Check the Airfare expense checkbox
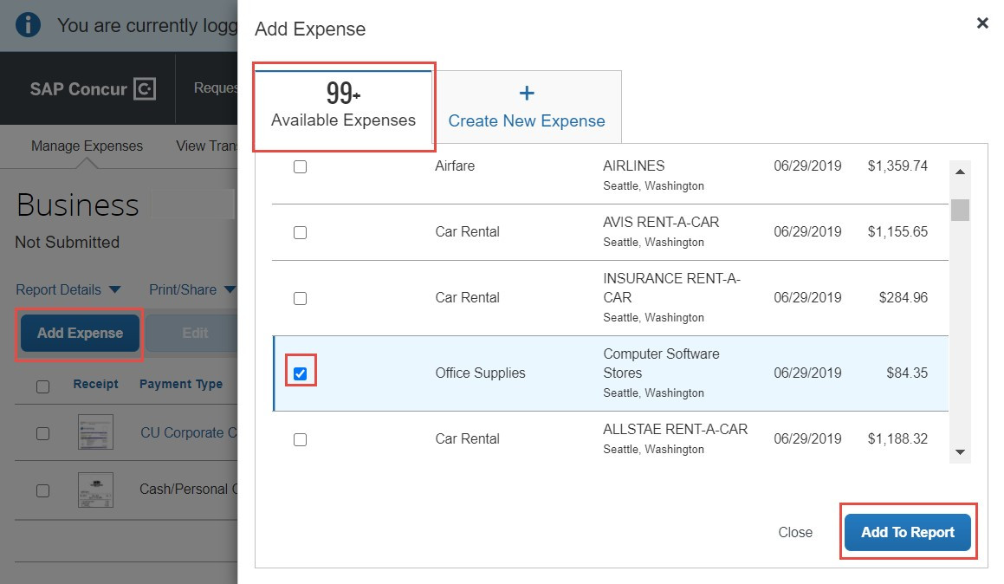 coord(300,166)
